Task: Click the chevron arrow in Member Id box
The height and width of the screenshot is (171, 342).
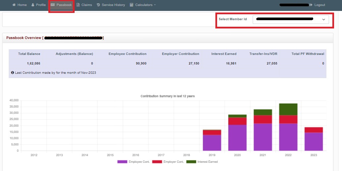Action: pos(324,20)
